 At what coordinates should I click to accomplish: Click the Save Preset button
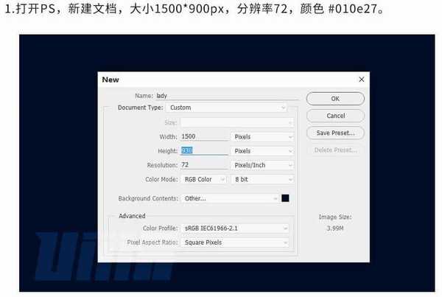[x=335, y=133]
